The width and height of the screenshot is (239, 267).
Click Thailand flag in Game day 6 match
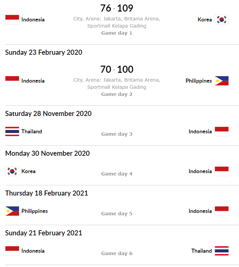coord(221,251)
